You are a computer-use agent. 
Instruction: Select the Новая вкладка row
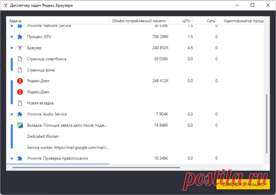pyautogui.click(x=135, y=103)
